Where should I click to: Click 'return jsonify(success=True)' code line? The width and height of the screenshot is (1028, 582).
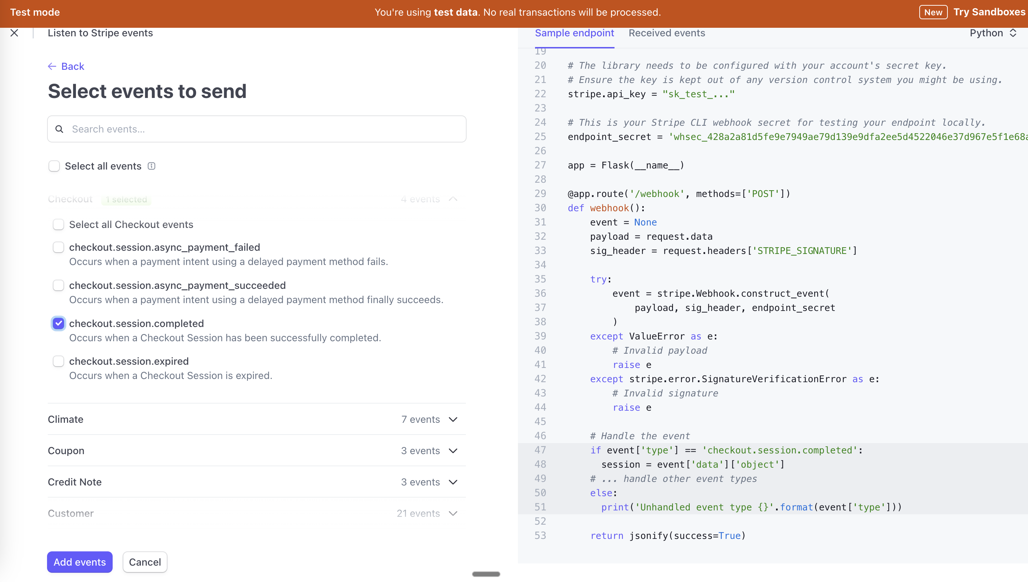coord(668,536)
